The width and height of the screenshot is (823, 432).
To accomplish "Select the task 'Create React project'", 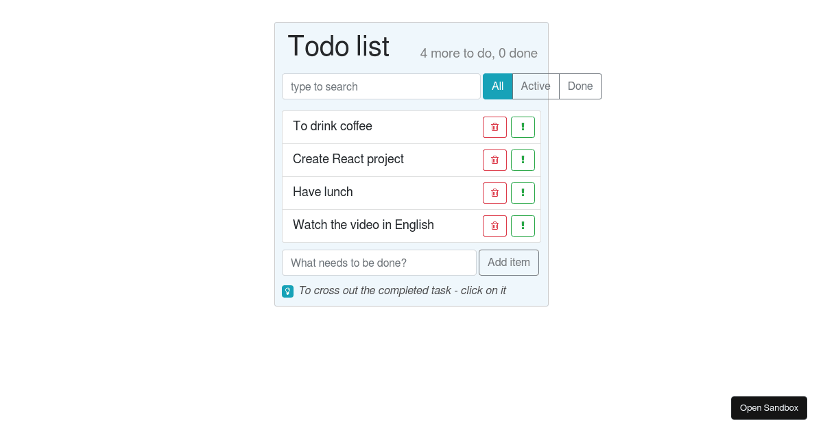I will [x=348, y=159].
